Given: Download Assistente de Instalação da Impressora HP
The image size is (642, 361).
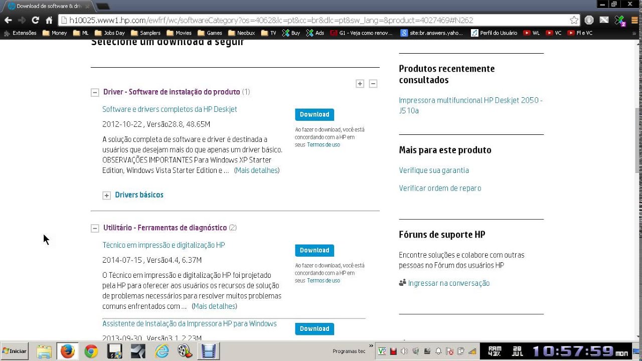Looking at the screenshot, I should click(314, 329).
